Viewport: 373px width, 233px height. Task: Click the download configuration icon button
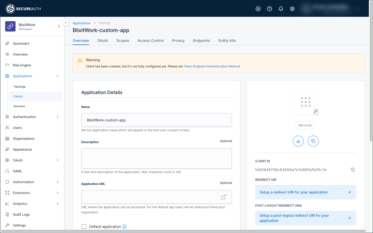tap(298, 141)
